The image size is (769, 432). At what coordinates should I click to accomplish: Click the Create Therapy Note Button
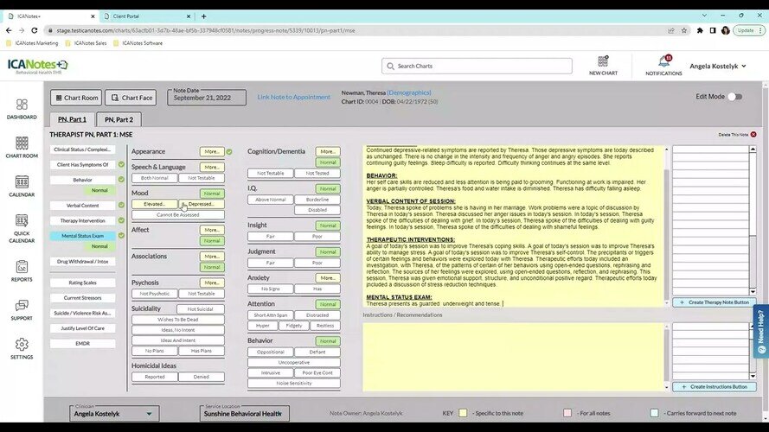coord(714,302)
